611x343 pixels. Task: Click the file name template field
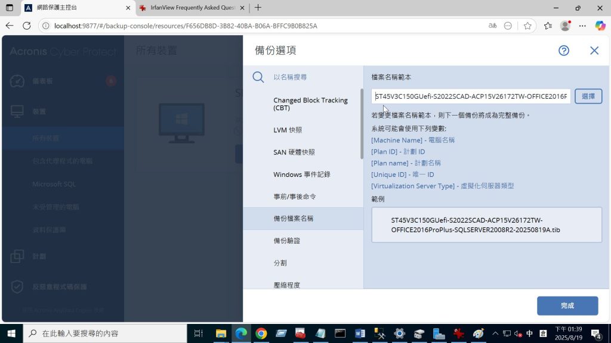(470, 96)
